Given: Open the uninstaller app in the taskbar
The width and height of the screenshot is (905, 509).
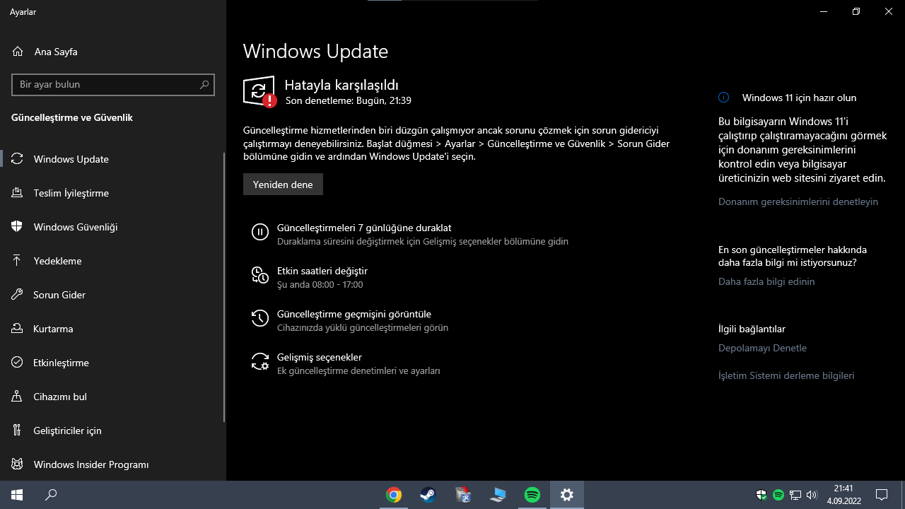Looking at the screenshot, I should coord(463,495).
